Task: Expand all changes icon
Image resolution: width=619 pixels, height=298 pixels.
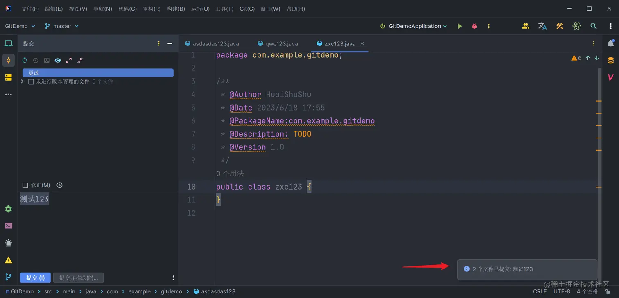Action: pyautogui.click(x=69, y=60)
